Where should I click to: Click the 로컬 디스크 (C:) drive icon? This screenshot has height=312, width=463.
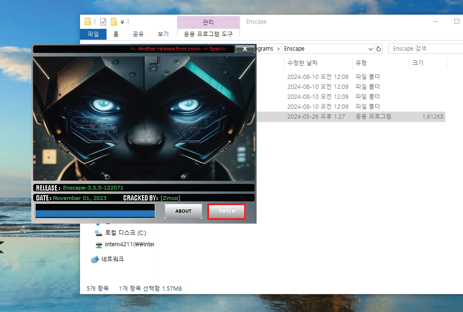coord(98,233)
